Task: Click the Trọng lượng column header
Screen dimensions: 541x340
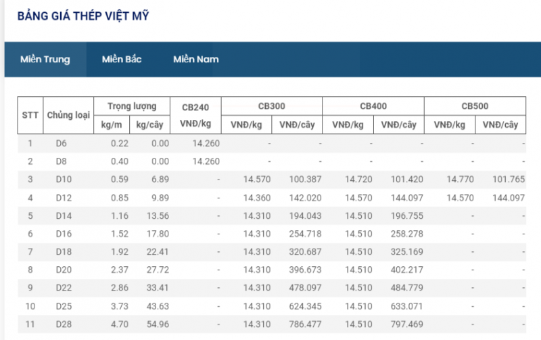Action: coord(132,106)
